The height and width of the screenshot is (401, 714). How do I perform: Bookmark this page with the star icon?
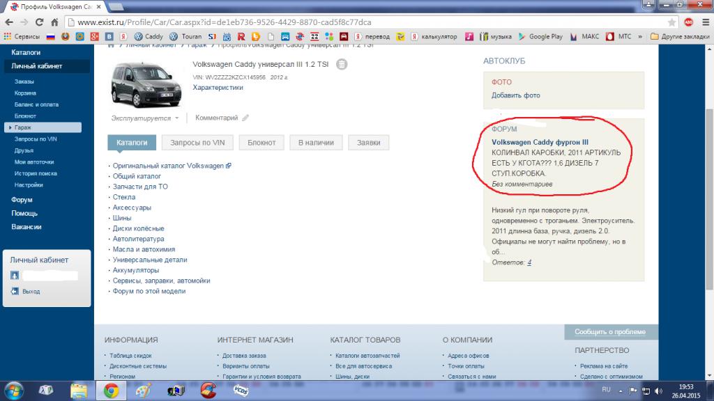tap(671, 22)
